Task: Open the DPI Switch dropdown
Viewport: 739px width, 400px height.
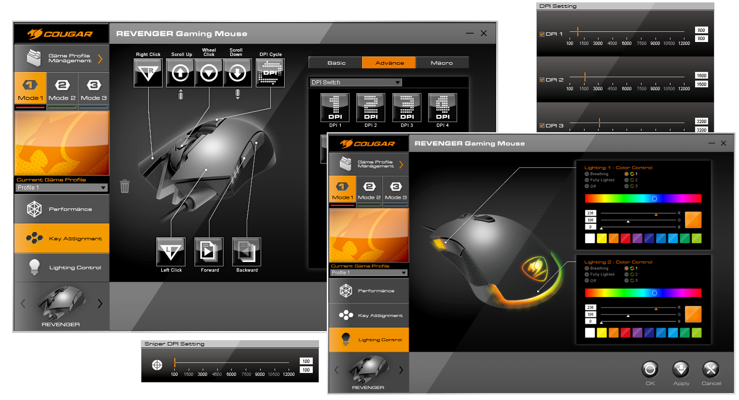Action: [356, 83]
